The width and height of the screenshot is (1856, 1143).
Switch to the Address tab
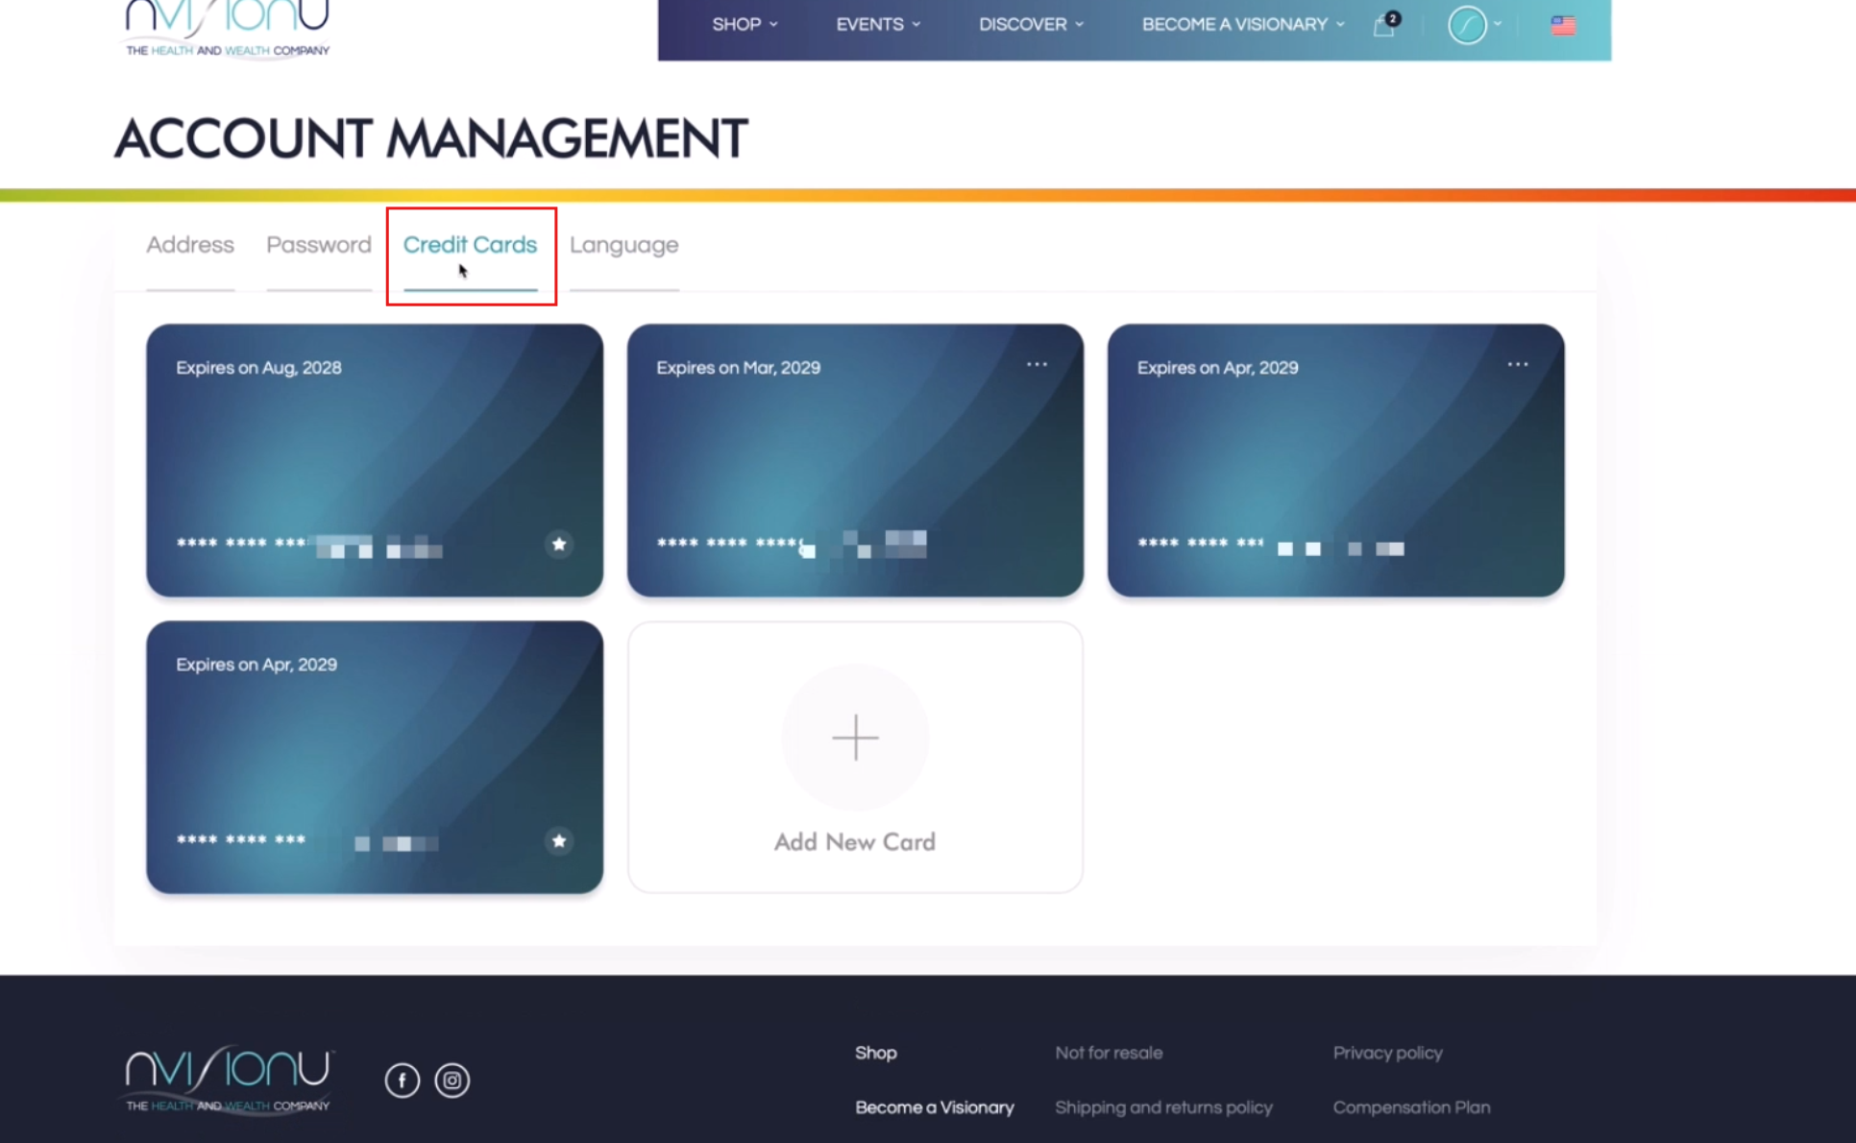click(x=190, y=246)
